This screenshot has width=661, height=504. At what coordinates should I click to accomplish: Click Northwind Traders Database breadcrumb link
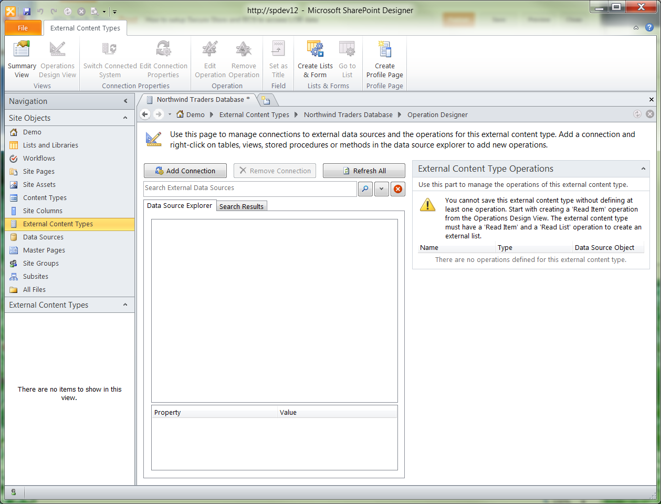coord(348,114)
